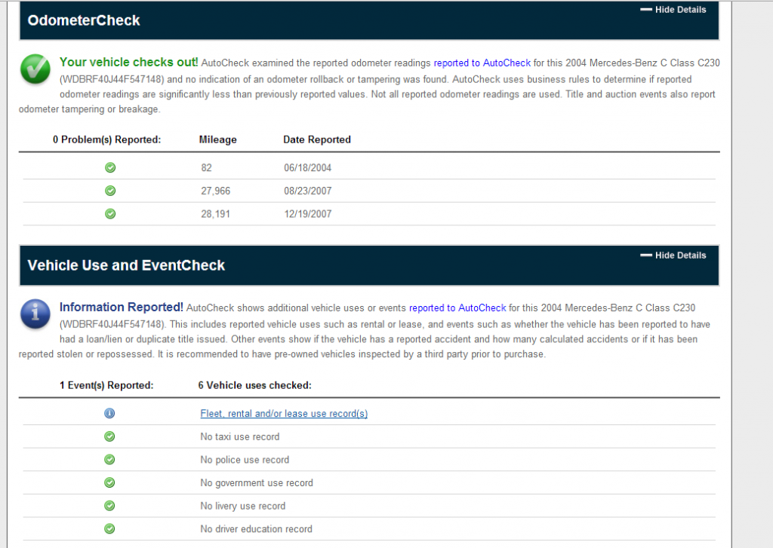Click 'No driver education record' text
This screenshot has height=548, width=773.
point(256,529)
